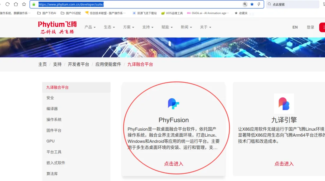Click the 九译引擎 card title
Screen dimensions: 325x181
(x=284, y=120)
